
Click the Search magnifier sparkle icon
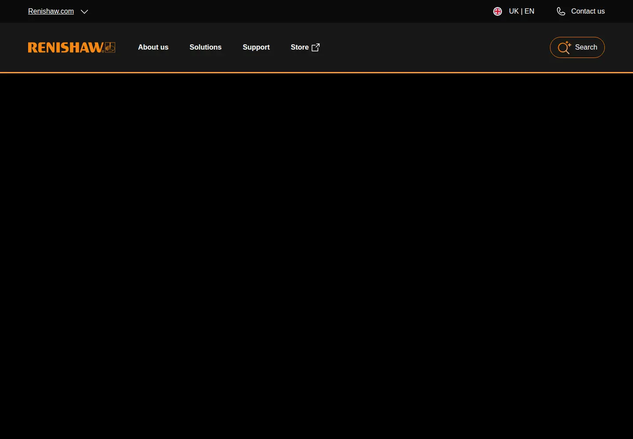point(564,47)
